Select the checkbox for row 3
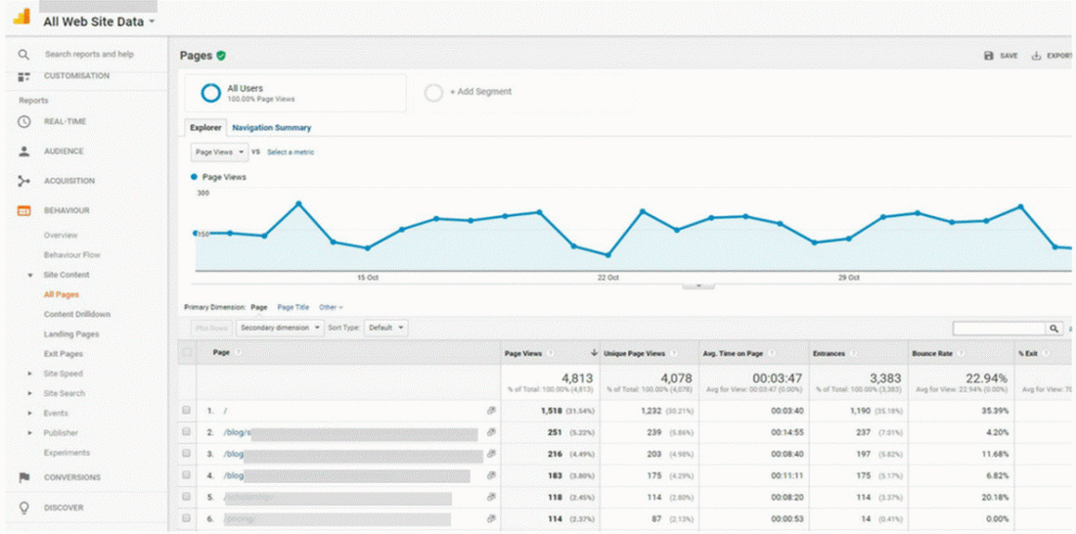This screenshot has width=1076, height=534. click(x=187, y=455)
